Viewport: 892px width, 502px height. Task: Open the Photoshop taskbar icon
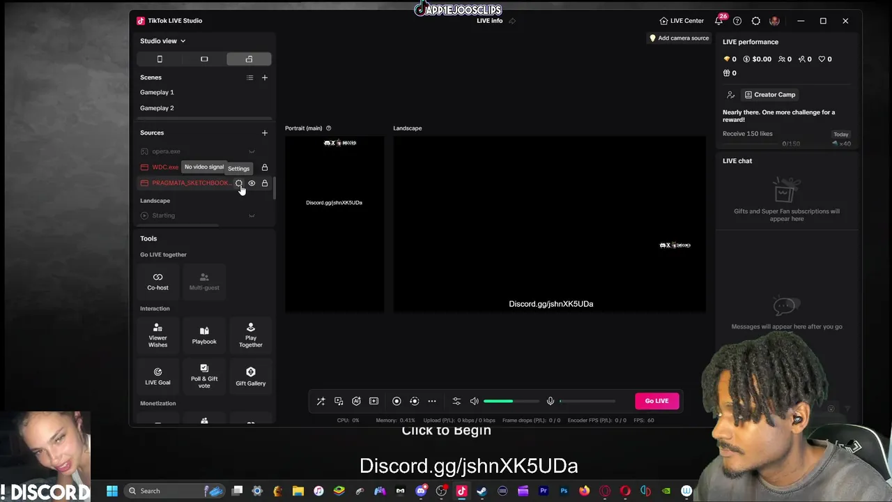click(564, 491)
